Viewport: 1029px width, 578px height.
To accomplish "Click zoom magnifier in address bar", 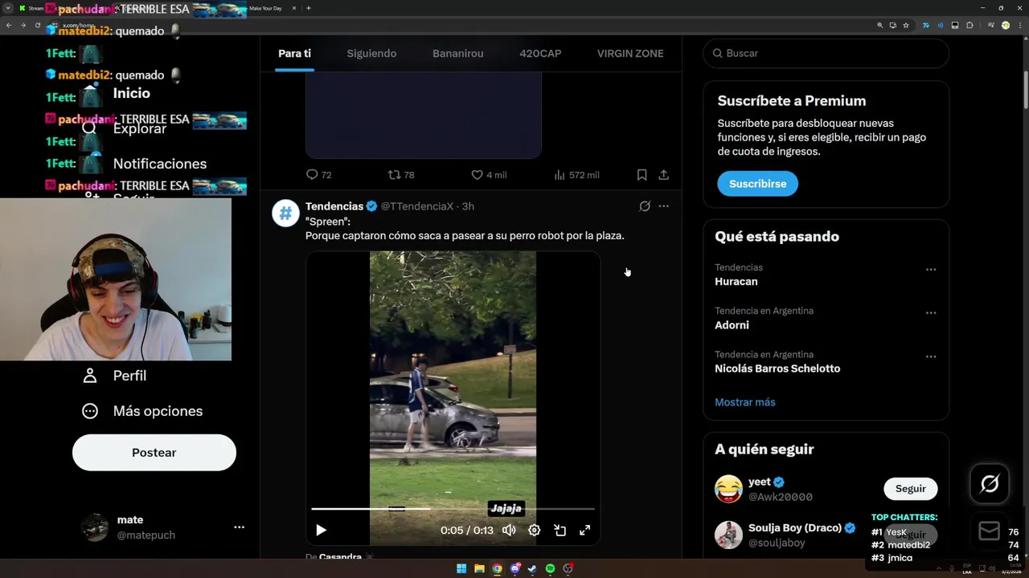I will (880, 25).
